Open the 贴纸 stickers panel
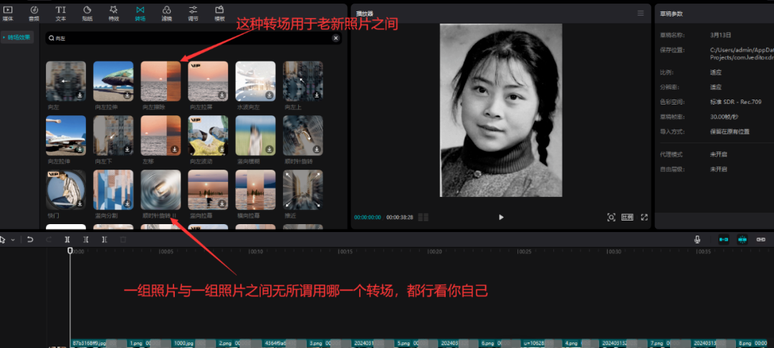The height and width of the screenshot is (348, 774). (87, 12)
